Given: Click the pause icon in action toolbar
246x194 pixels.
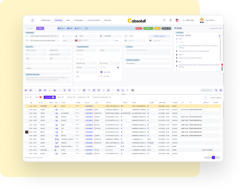Looking at the screenshot, I should click(40, 90).
